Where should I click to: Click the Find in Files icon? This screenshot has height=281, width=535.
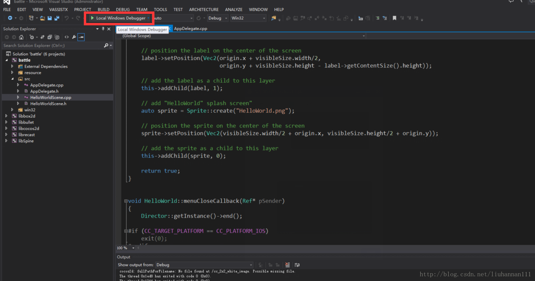(274, 18)
